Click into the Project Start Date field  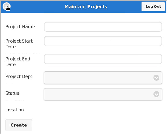click(103, 41)
